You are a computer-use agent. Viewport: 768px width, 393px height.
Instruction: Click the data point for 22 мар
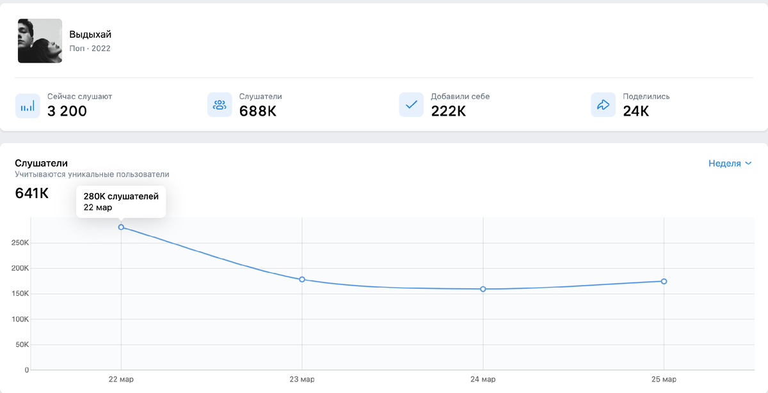pos(121,227)
